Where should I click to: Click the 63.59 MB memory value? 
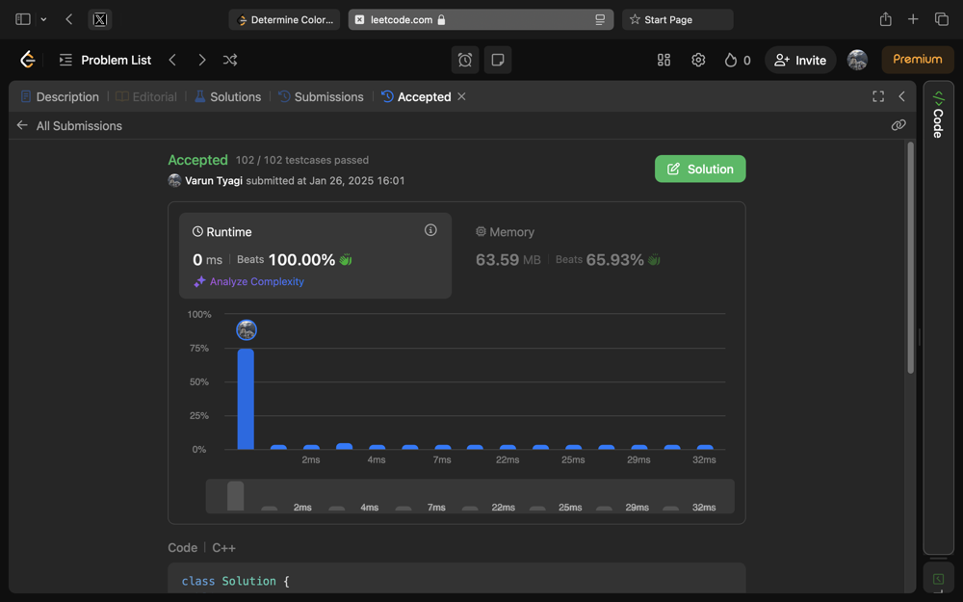pos(508,260)
